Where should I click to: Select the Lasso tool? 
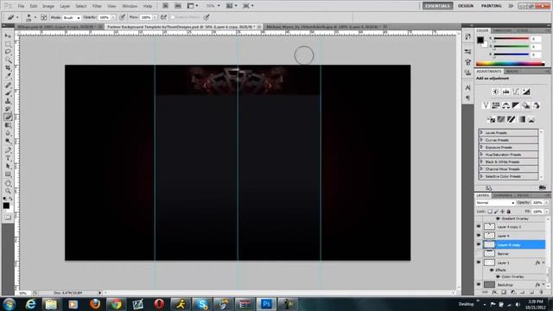coord(8,52)
